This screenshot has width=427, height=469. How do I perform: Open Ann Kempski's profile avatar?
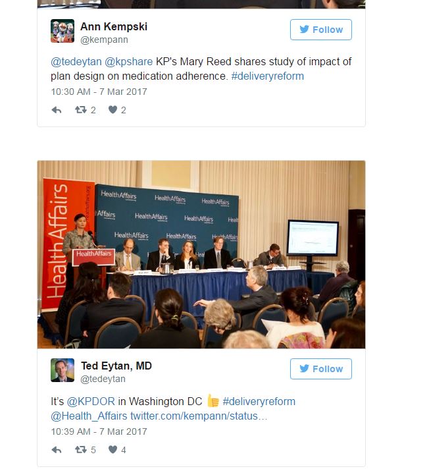click(x=63, y=31)
